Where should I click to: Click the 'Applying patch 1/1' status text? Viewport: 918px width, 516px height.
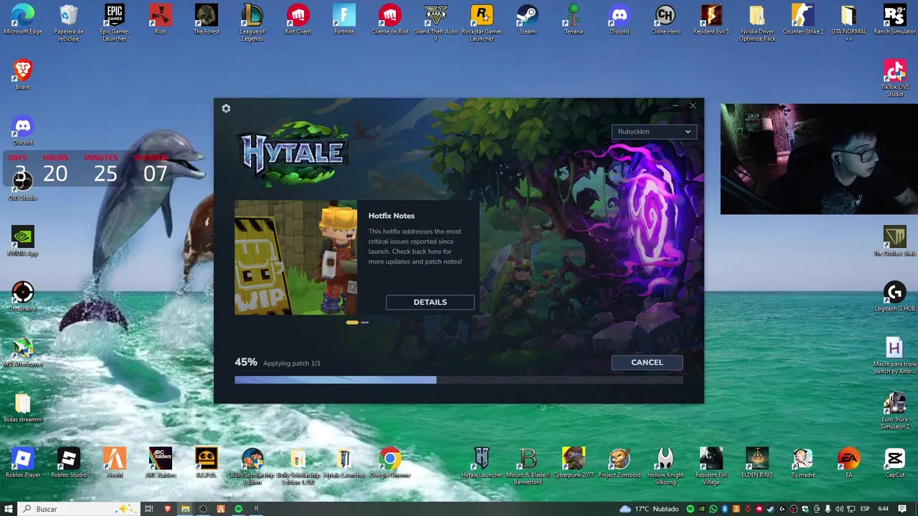pyautogui.click(x=292, y=363)
